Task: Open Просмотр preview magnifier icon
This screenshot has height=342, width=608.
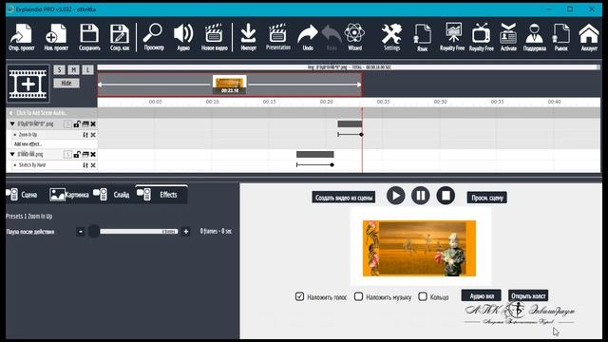Action: pyautogui.click(x=154, y=37)
